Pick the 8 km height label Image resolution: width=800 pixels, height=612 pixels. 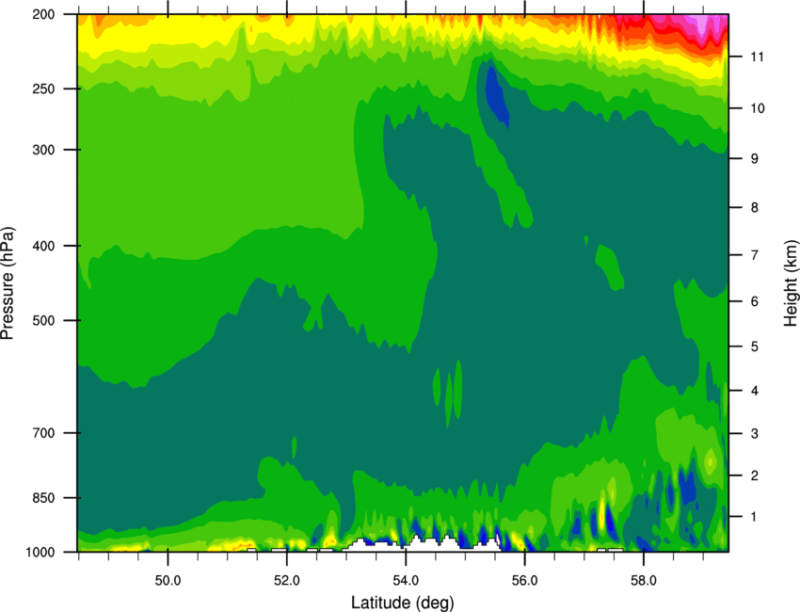point(755,208)
